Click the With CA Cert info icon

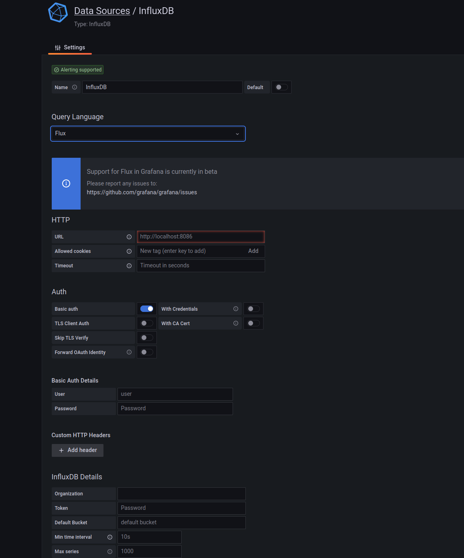pos(236,323)
